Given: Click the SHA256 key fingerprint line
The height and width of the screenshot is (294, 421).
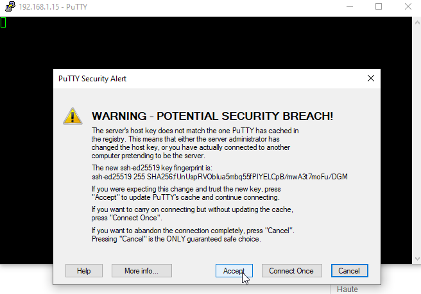Looking at the screenshot, I should 219,177.
